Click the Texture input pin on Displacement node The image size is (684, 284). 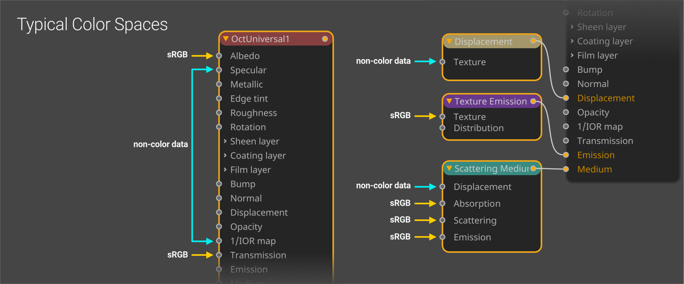443,62
